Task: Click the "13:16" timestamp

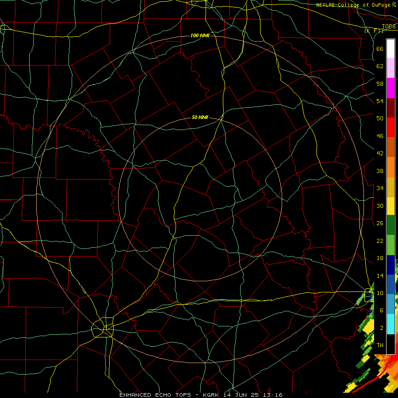Action: coord(273,395)
